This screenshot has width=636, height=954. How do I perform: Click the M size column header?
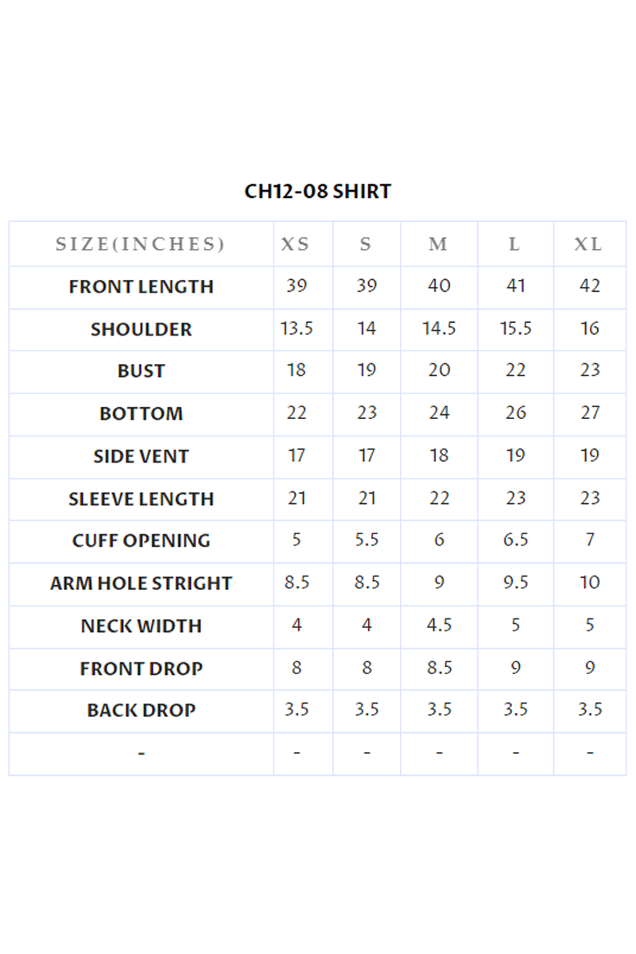439,244
